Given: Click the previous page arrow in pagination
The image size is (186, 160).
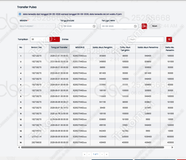Looking at the screenshot, I should click(x=89, y=154).
